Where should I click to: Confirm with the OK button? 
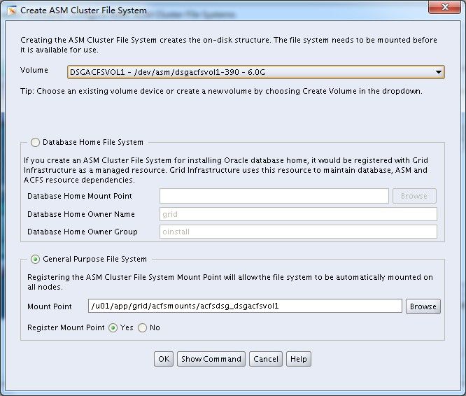[164, 359]
